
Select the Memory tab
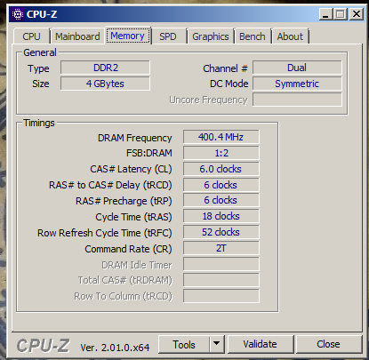tap(128, 36)
